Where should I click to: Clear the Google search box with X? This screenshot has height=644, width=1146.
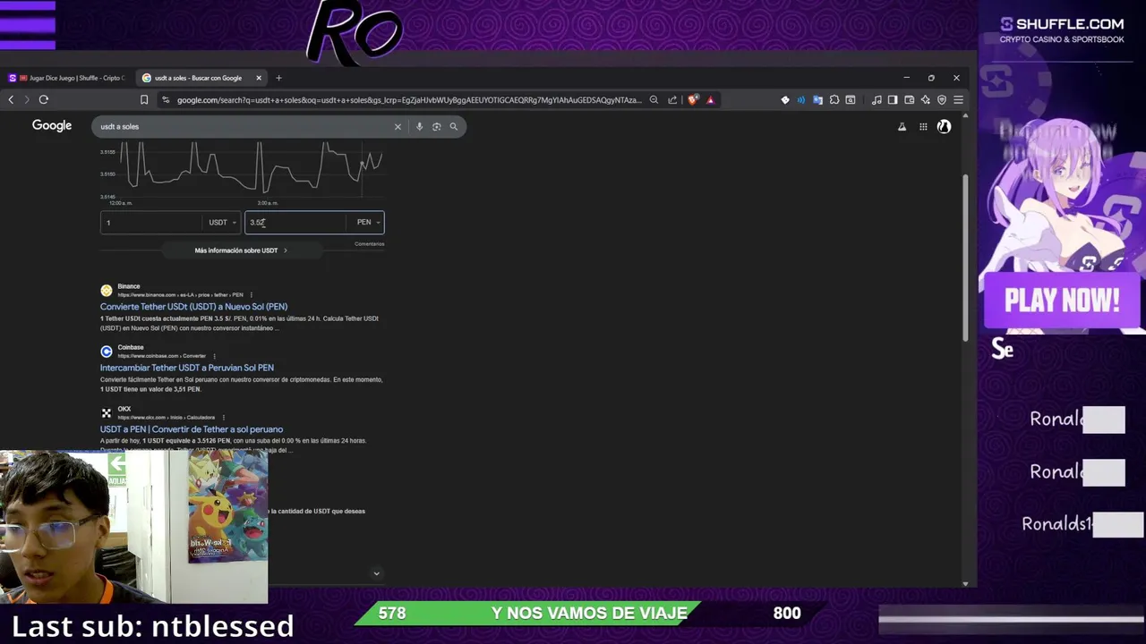398,126
